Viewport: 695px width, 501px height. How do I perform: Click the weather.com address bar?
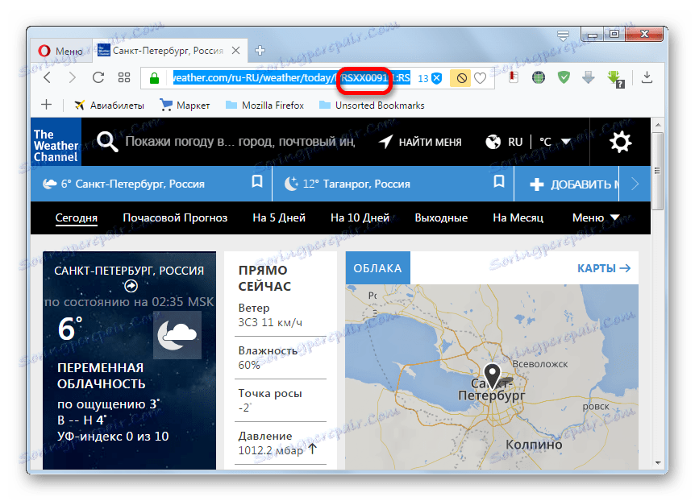pos(291,78)
